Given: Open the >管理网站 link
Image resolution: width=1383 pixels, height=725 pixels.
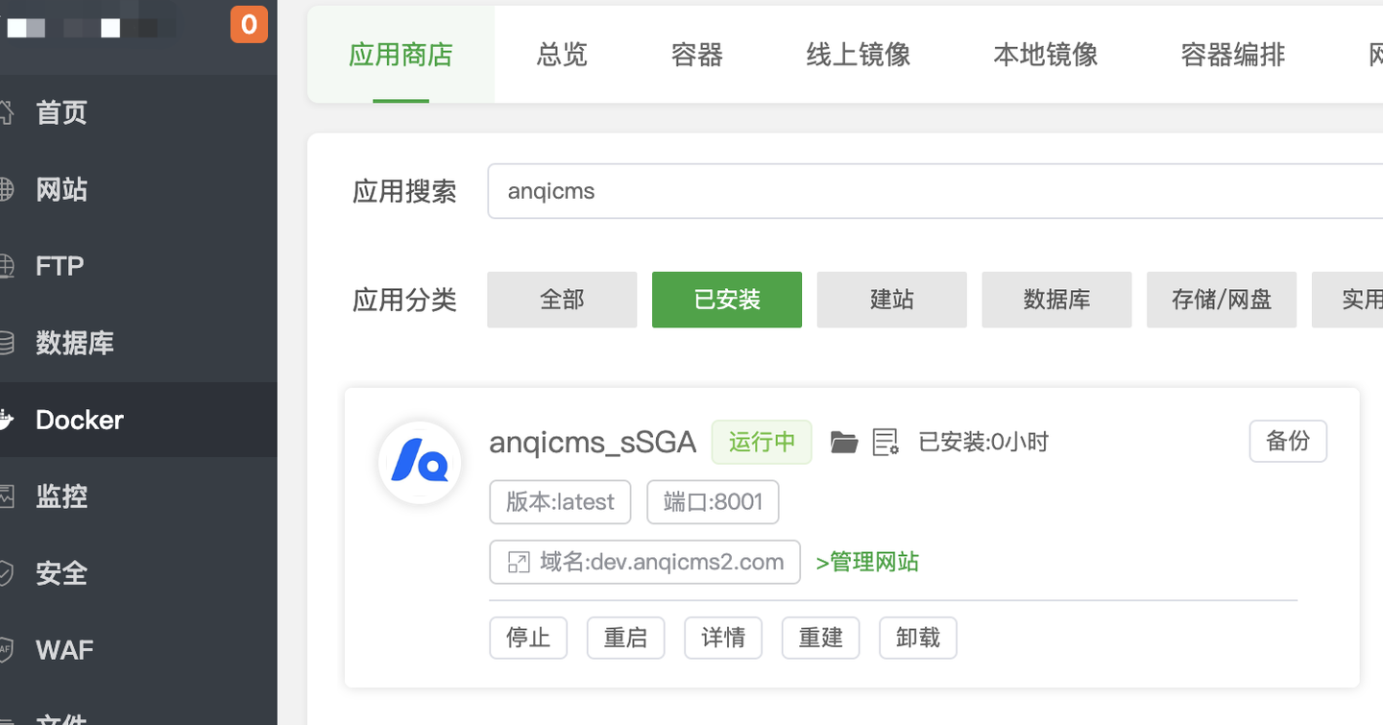Looking at the screenshot, I should pos(867,562).
